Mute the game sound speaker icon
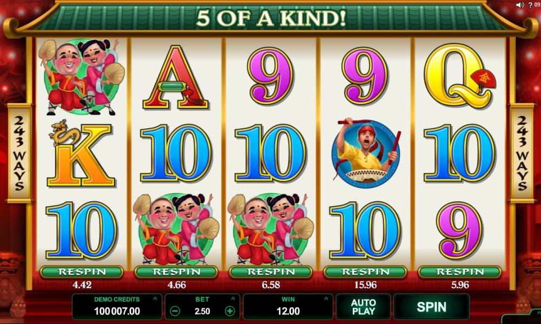541x324 pixels. click(x=519, y=5)
